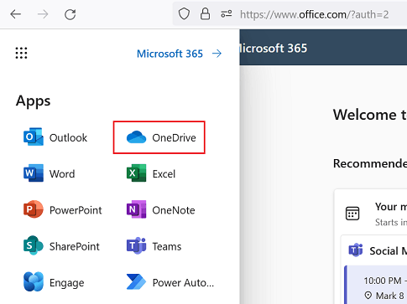The height and width of the screenshot is (304, 407).
Task: Open the Power Automate app icon
Action: [x=136, y=281]
